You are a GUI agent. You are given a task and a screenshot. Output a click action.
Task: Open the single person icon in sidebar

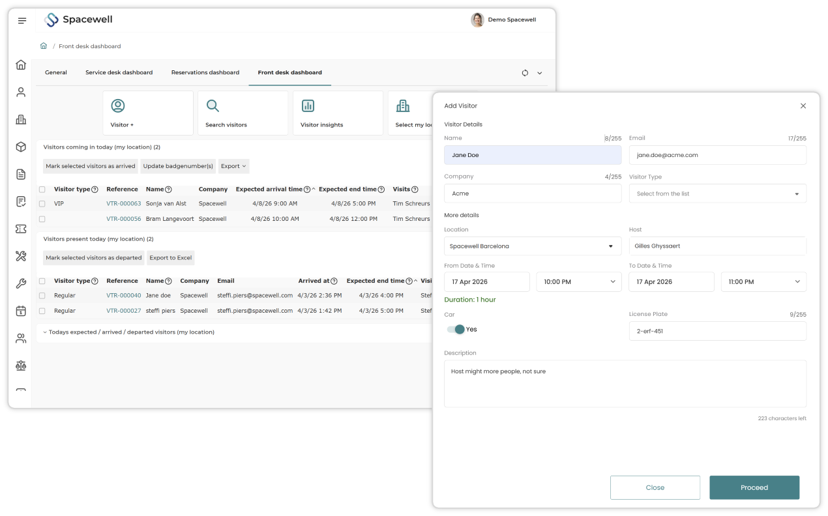pyautogui.click(x=21, y=92)
